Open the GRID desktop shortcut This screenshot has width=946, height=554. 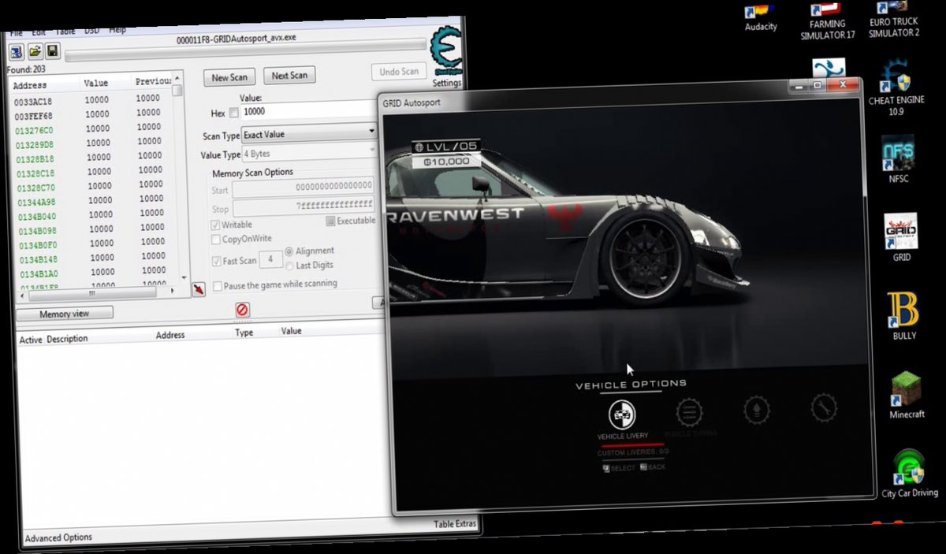click(900, 238)
